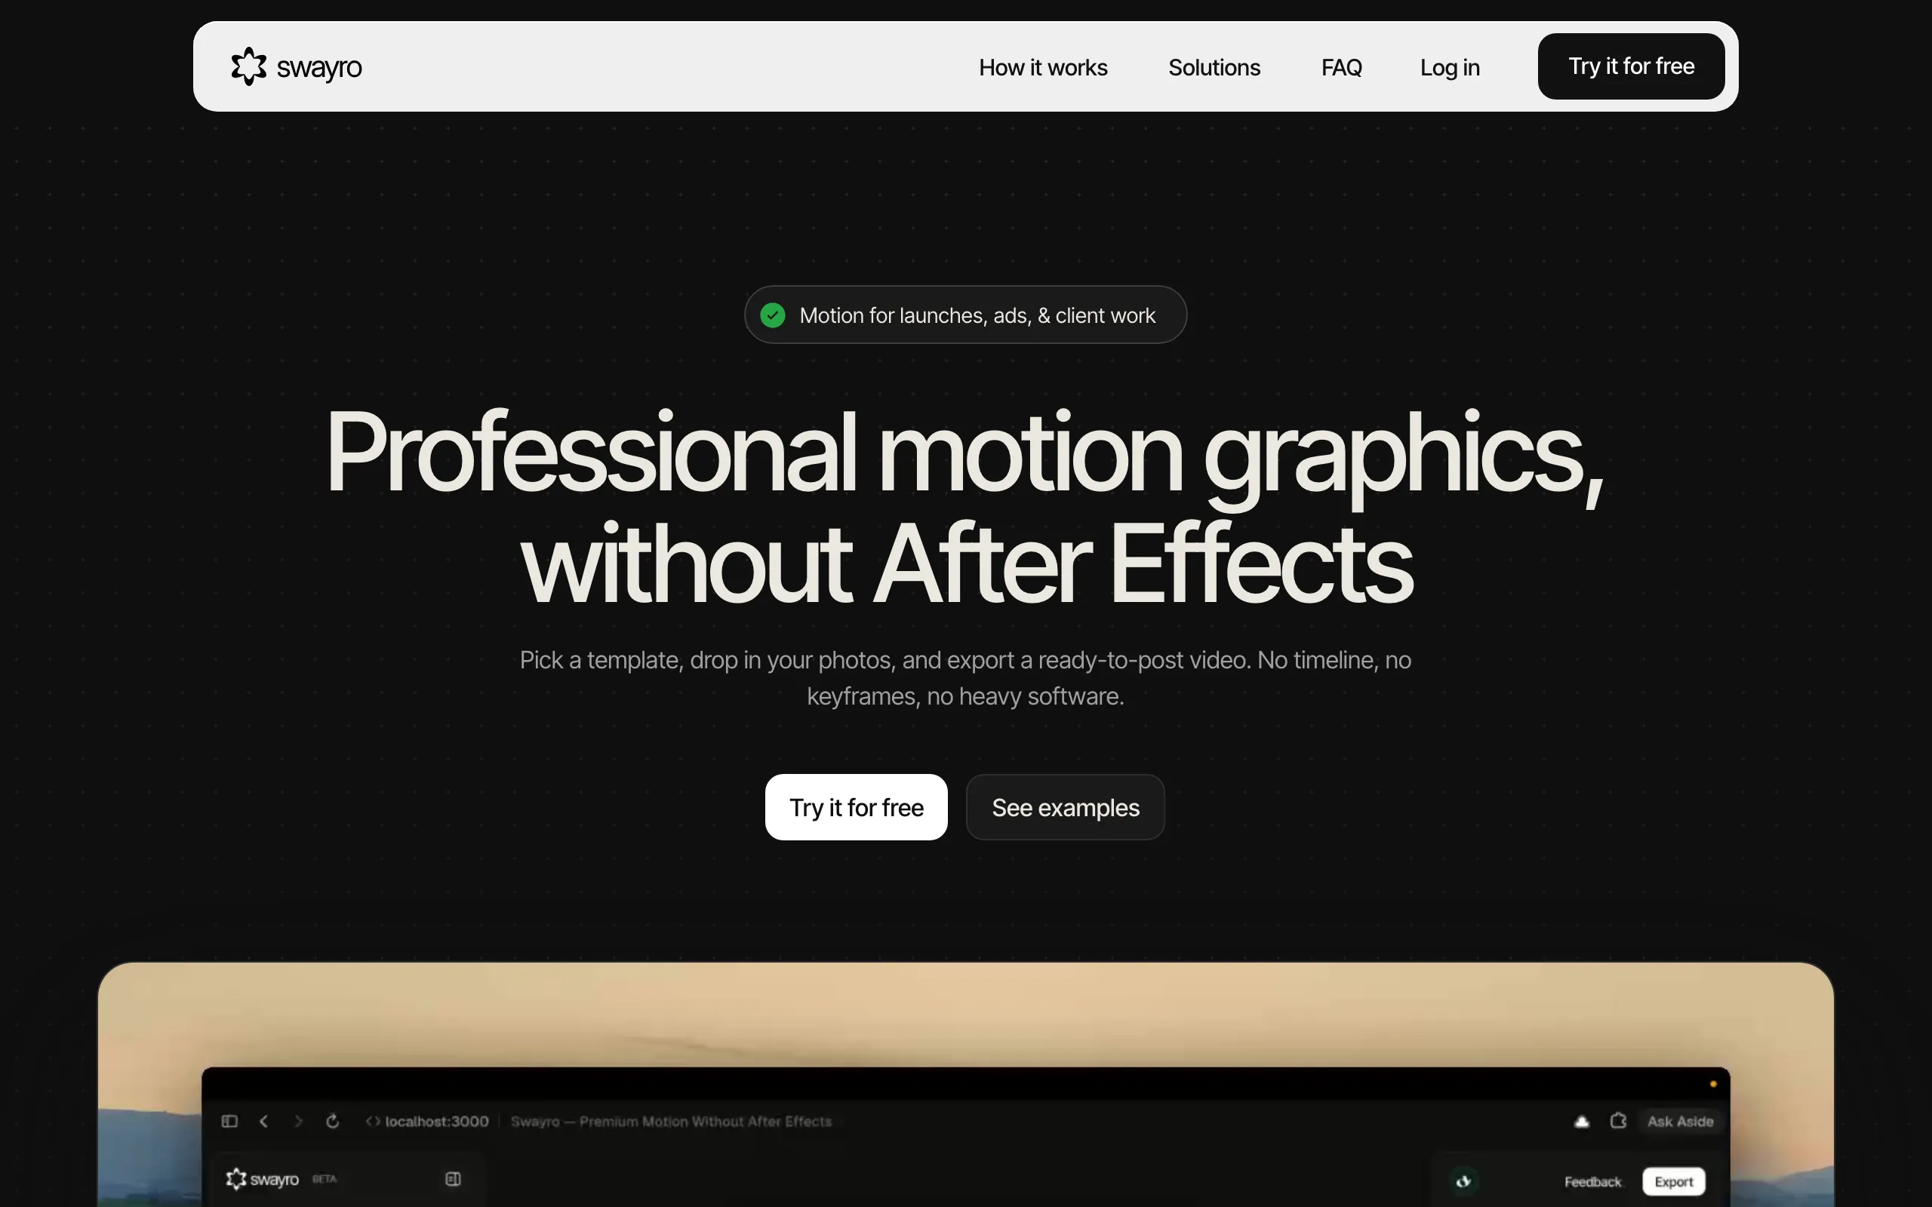Open the How it works section
Screen dimensions: 1932x1207
[1043, 67]
